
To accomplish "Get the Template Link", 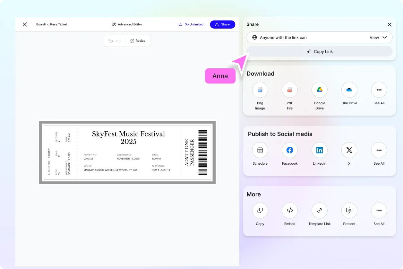I will (x=319, y=211).
